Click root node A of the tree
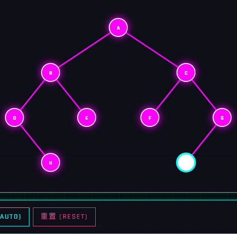 pos(118,27)
